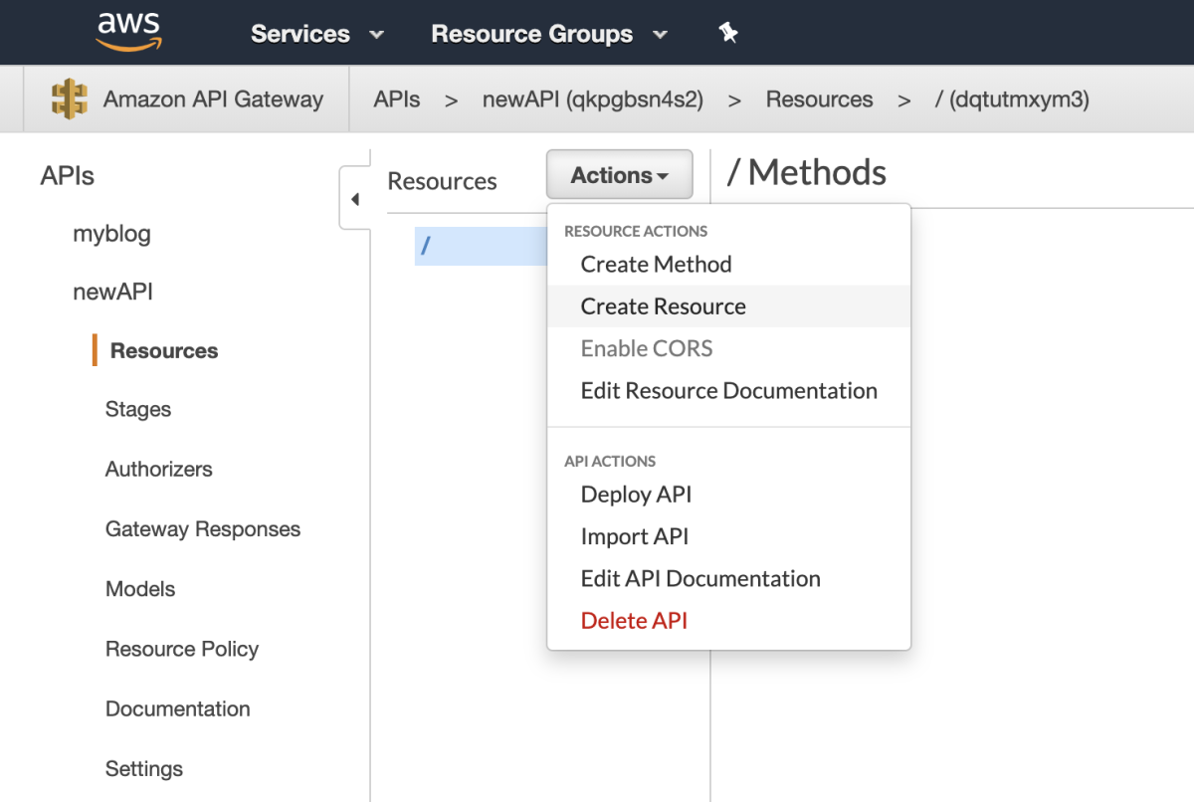Toggle the Actions dropdown button
The image size is (1194, 802).
coord(619,175)
